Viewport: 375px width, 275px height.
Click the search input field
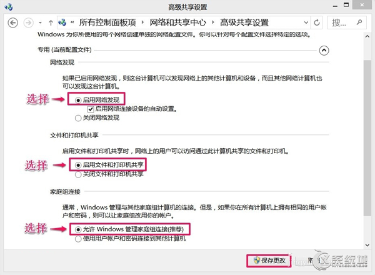tap(347, 22)
